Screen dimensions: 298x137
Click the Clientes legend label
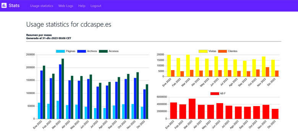(x=233, y=51)
